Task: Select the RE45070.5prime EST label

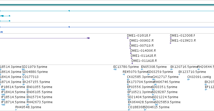Action: pyautogui.click(x=135, y=72)
